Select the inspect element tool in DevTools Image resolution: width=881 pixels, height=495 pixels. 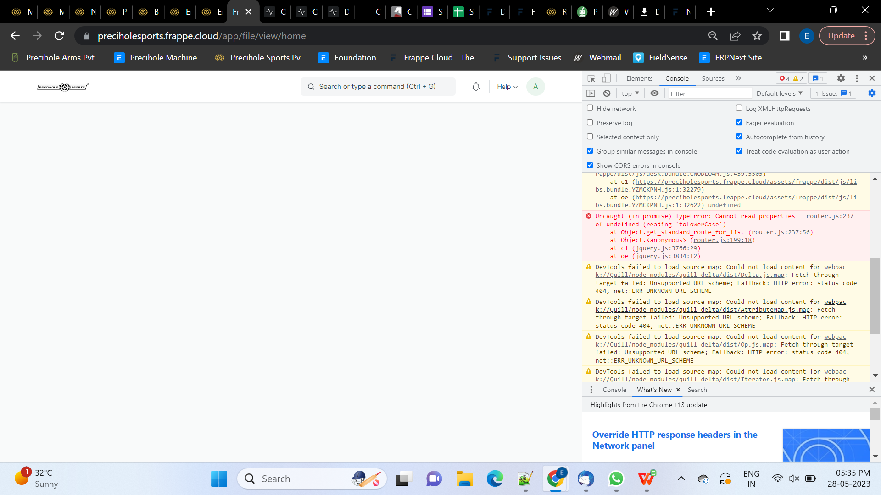pos(591,78)
